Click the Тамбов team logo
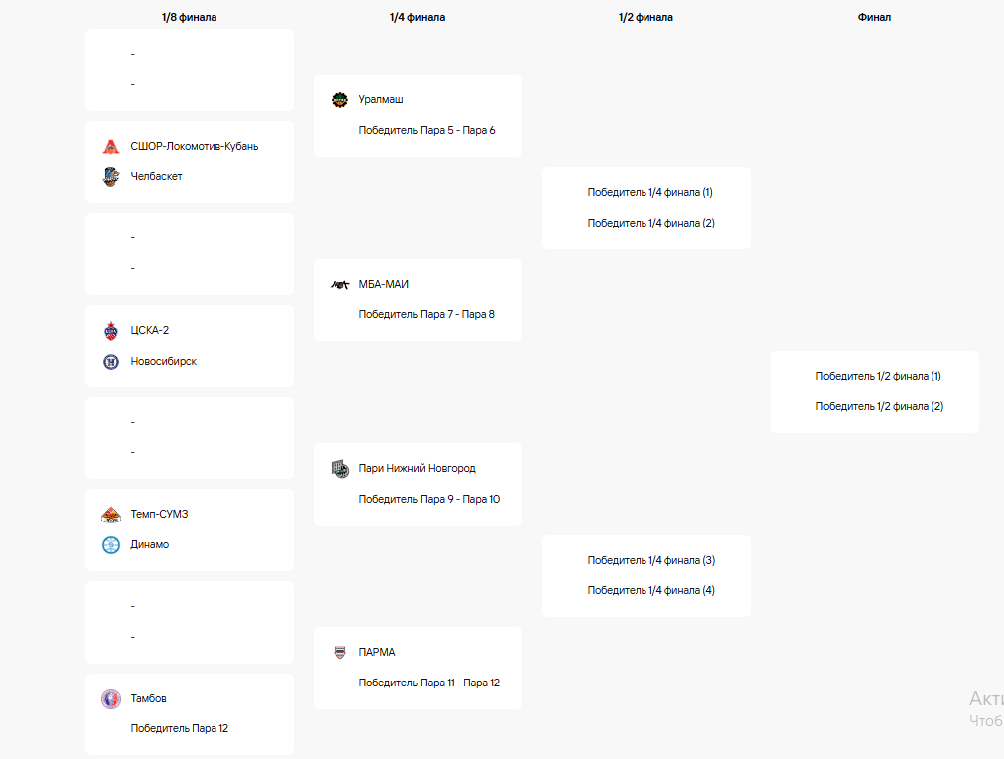This screenshot has height=759, width=1004. coord(111,699)
